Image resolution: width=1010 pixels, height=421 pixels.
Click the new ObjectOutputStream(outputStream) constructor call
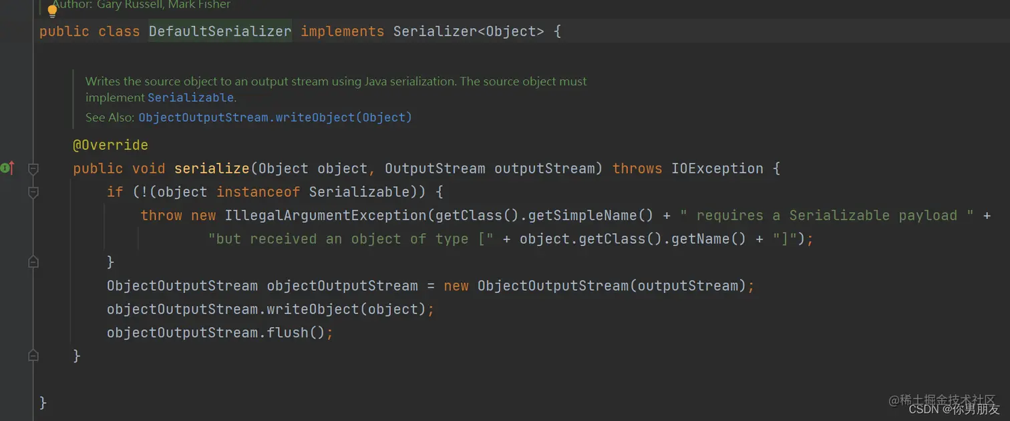595,286
